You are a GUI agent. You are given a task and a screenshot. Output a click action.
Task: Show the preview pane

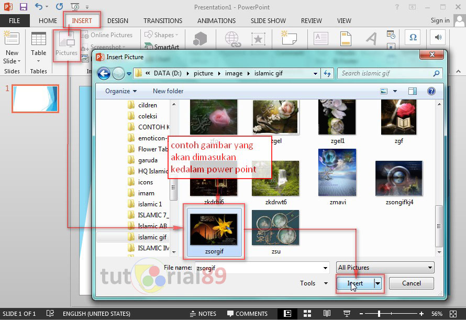(413, 91)
